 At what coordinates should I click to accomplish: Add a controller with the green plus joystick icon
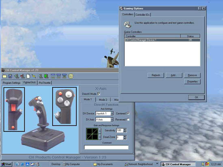tap(17, 76)
